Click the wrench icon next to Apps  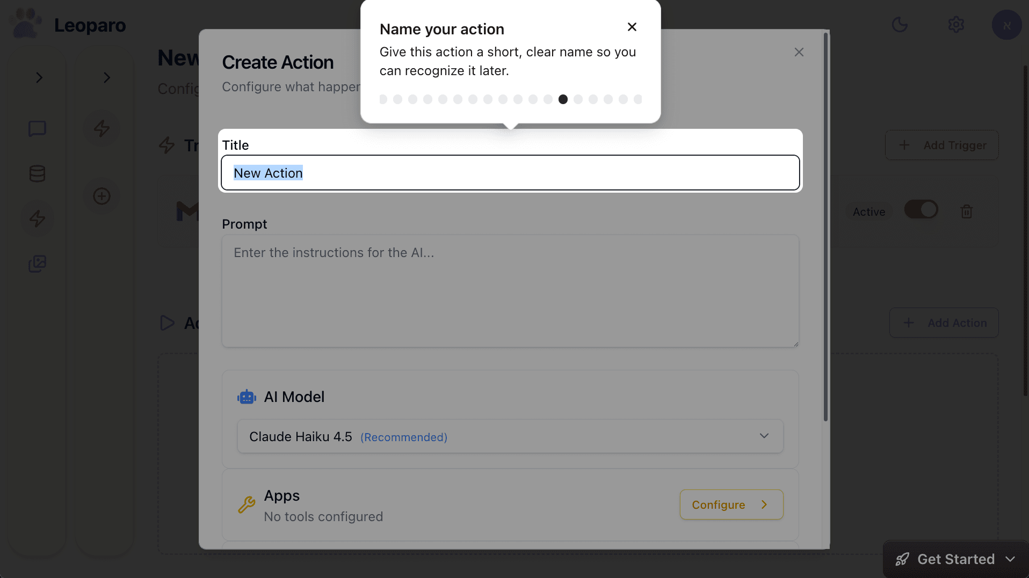[x=247, y=504]
